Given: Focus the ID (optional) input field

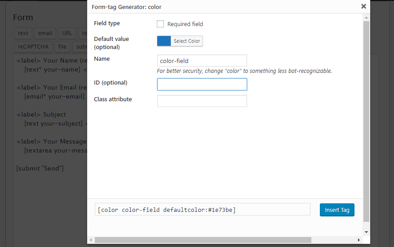Looking at the screenshot, I should pos(202,84).
